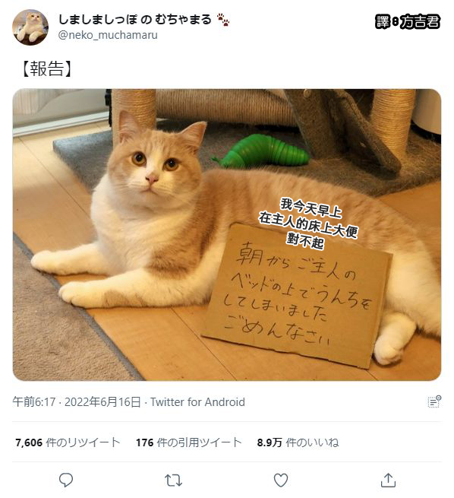Open the cat profile avatar
This screenshot has width=454, height=498.
click(30, 27)
